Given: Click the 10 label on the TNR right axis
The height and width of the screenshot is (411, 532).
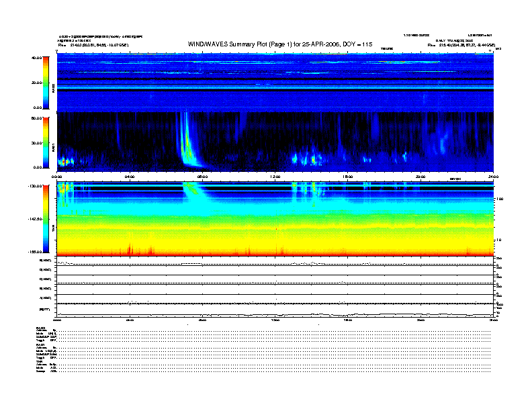Looking at the screenshot, I should [x=499, y=240].
